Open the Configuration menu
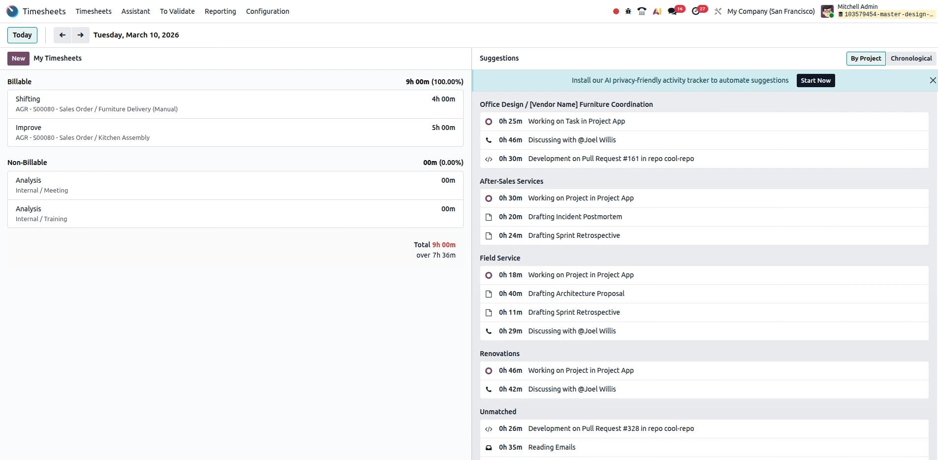938x460 pixels. pos(267,11)
